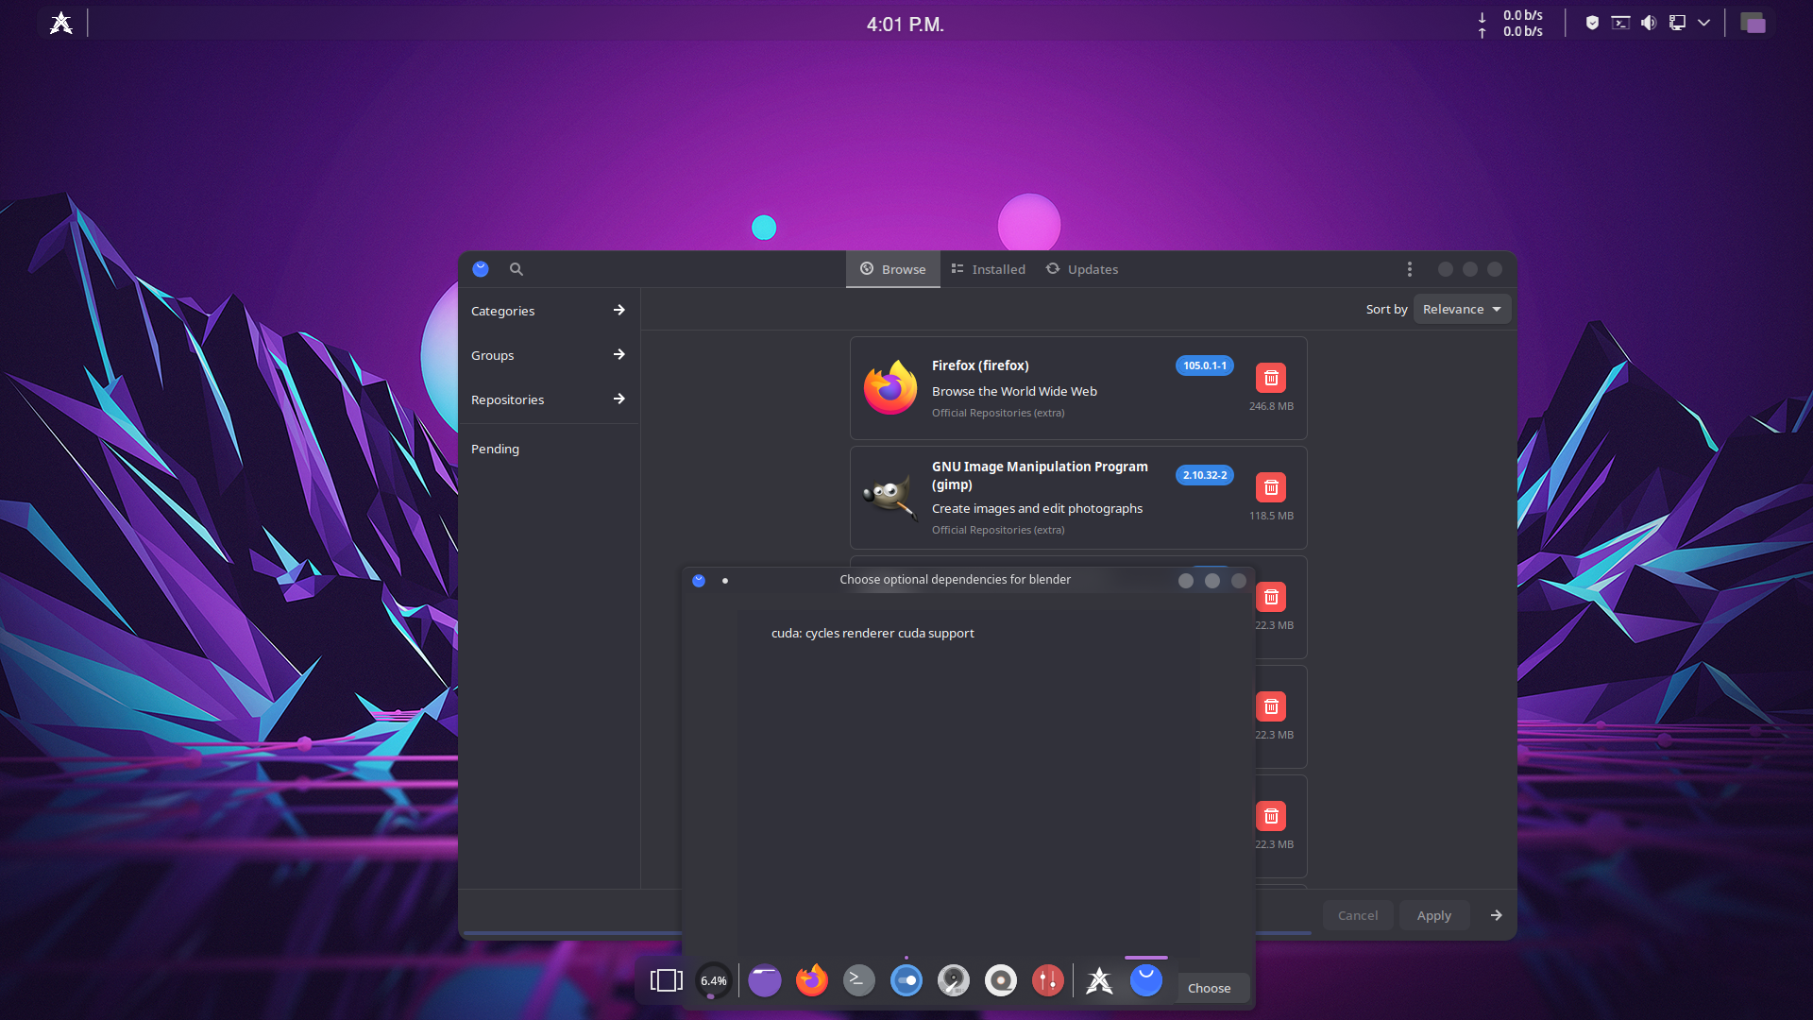Screen dimensions: 1813x1020
Task: Click the details arrow next to Apply
Action: [x=1496, y=915]
